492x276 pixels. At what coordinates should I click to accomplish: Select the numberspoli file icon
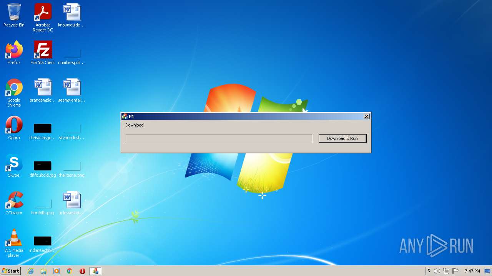[71, 53]
